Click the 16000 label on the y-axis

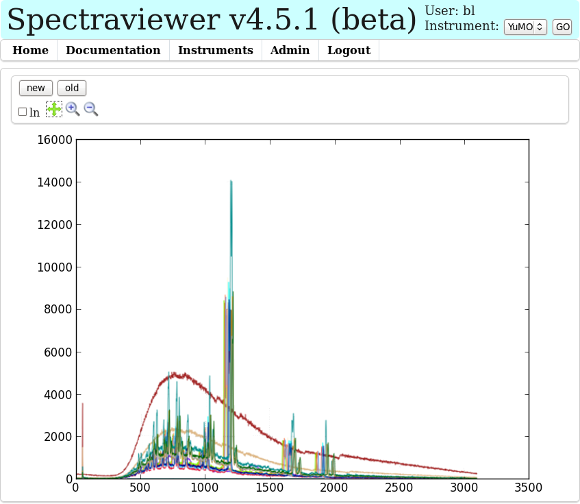[x=53, y=140]
